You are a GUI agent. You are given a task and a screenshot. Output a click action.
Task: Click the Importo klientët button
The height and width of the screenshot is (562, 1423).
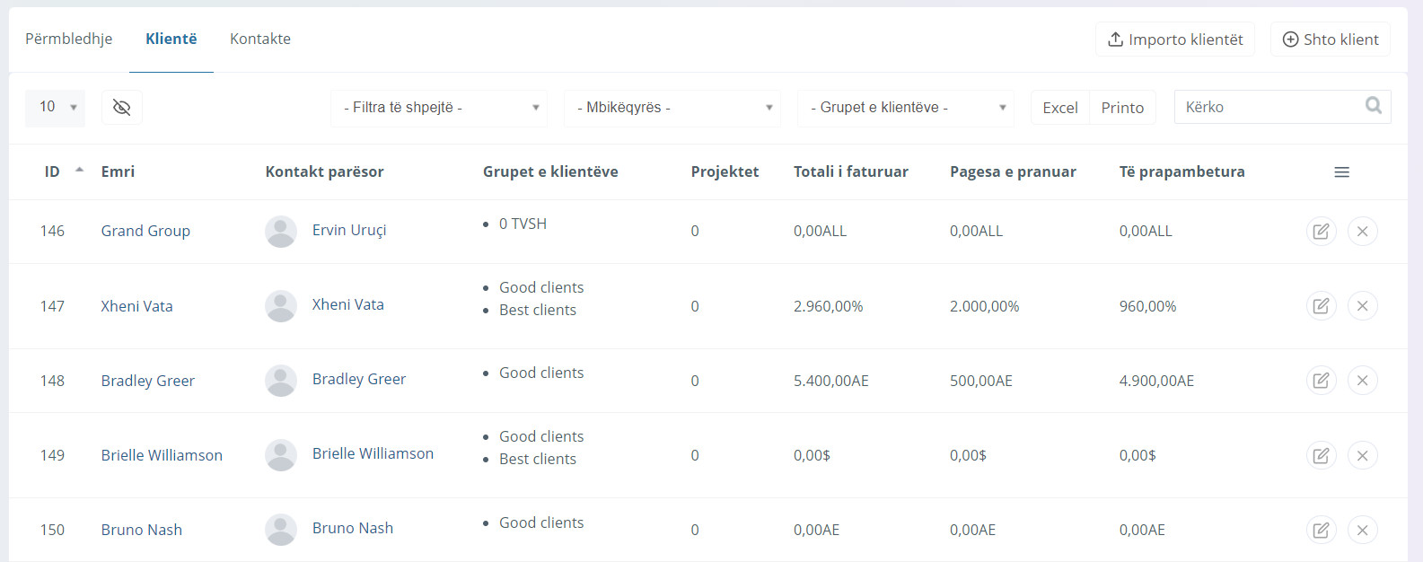1174,40
